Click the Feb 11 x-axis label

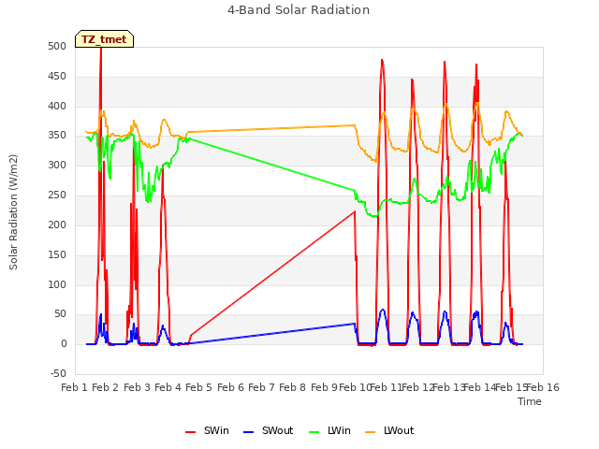[x=387, y=388]
